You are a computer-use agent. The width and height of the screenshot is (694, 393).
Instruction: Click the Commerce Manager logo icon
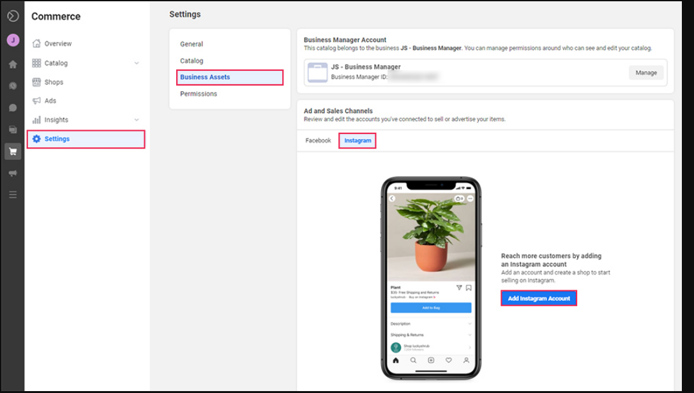[x=13, y=17]
